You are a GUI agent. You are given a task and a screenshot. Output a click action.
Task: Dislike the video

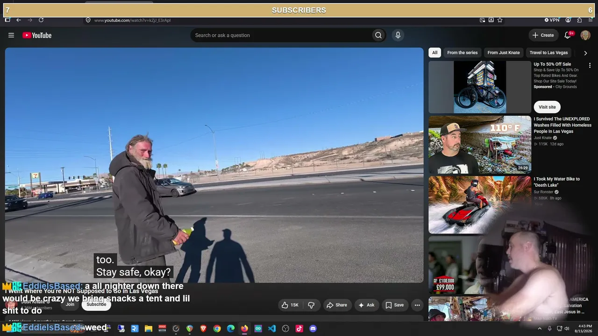pyautogui.click(x=311, y=305)
